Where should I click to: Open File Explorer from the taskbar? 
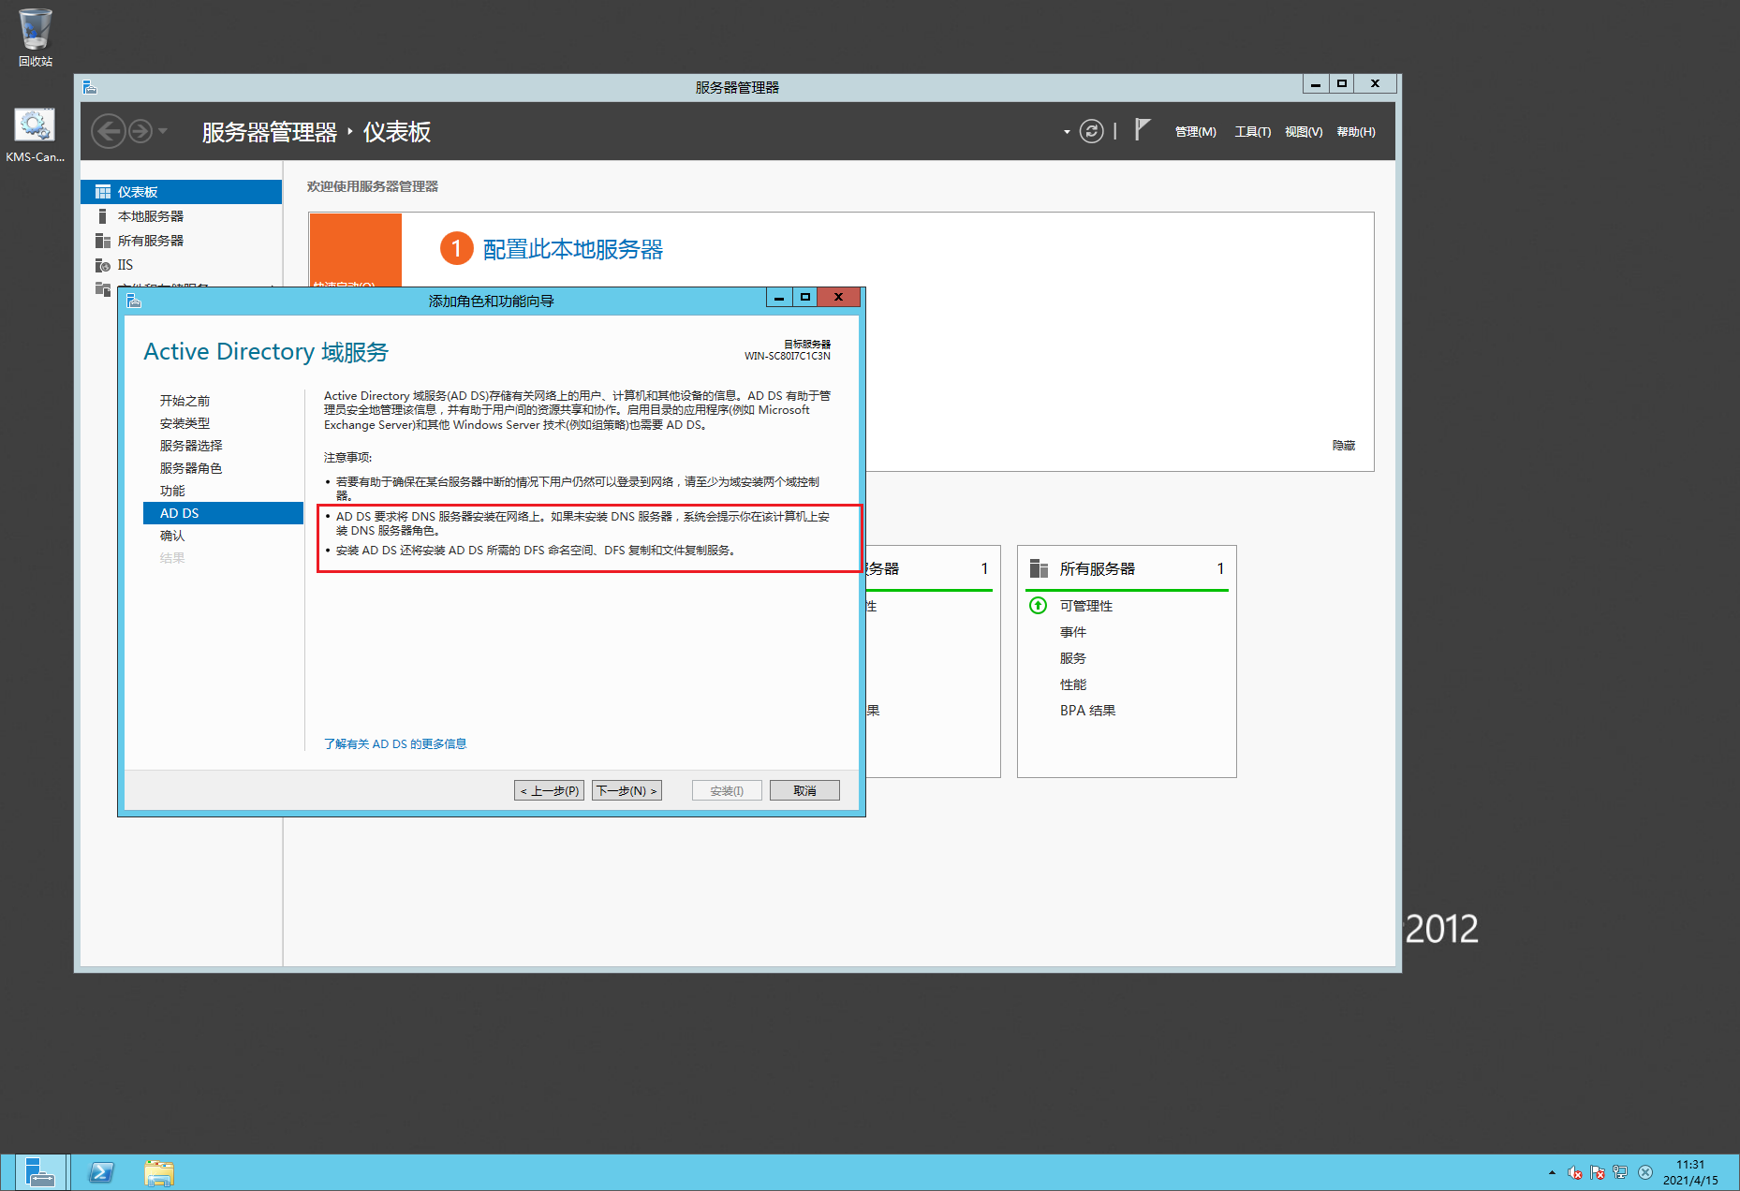(159, 1172)
